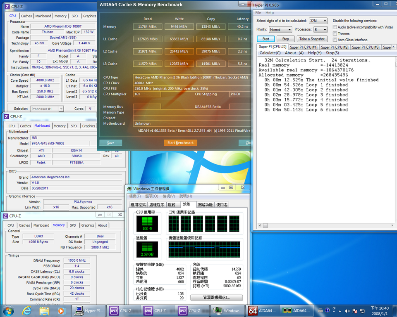
Task: Click volume speaker icon in system tray
Action: tap(347, 311)
